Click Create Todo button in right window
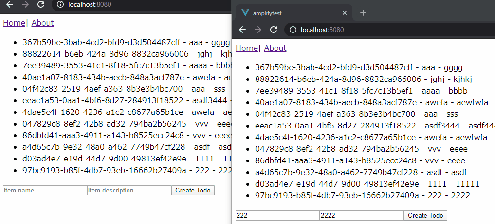 point(425,215)
